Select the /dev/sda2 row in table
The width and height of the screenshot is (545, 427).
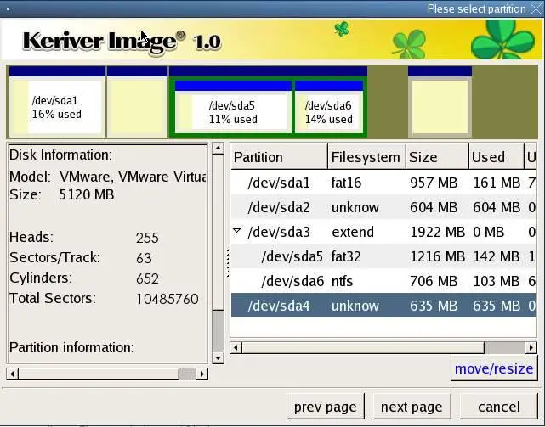pos(383,207)
